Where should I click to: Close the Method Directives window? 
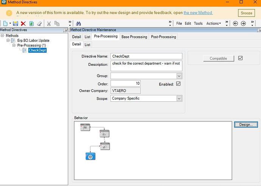(x=255, y=2)
